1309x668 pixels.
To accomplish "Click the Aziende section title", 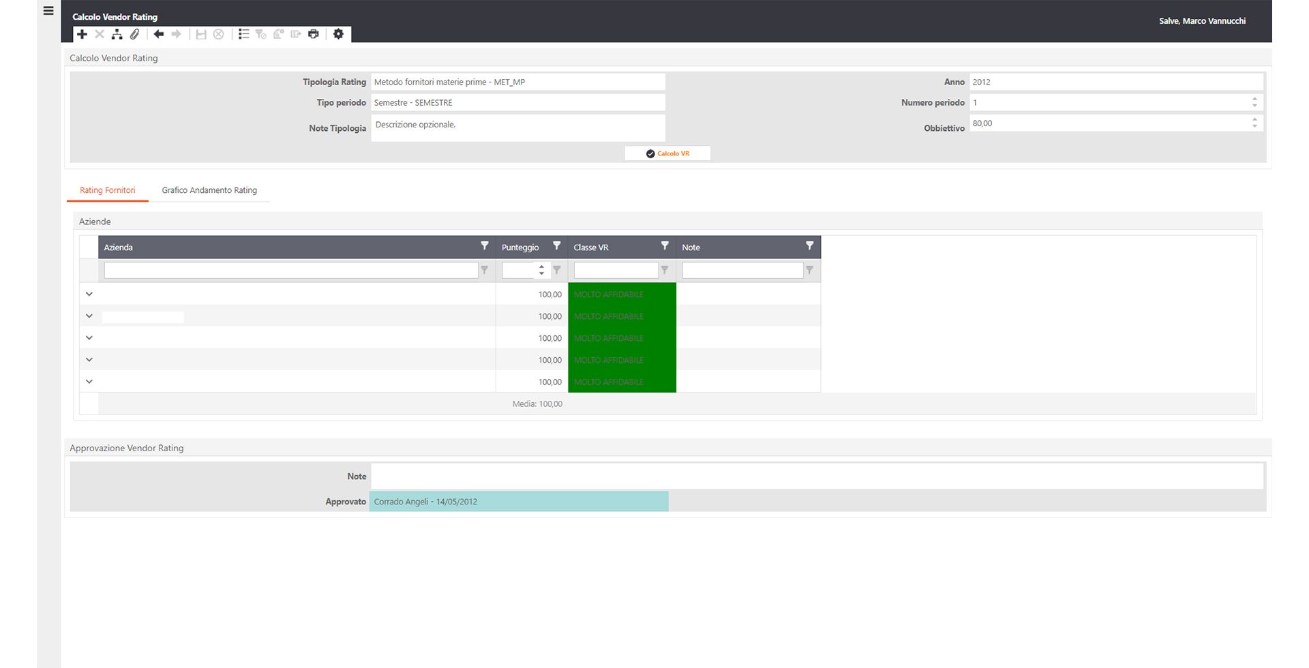I will point(95,222).
